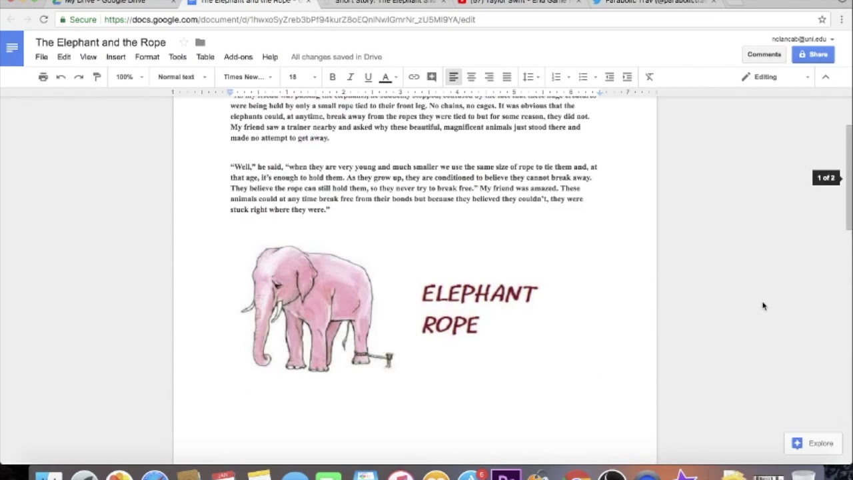Image resolution: width=853 pixels, height=480 pixels.
Task: Click the vertical scrollbar thumb
Action: click(849, 178)
